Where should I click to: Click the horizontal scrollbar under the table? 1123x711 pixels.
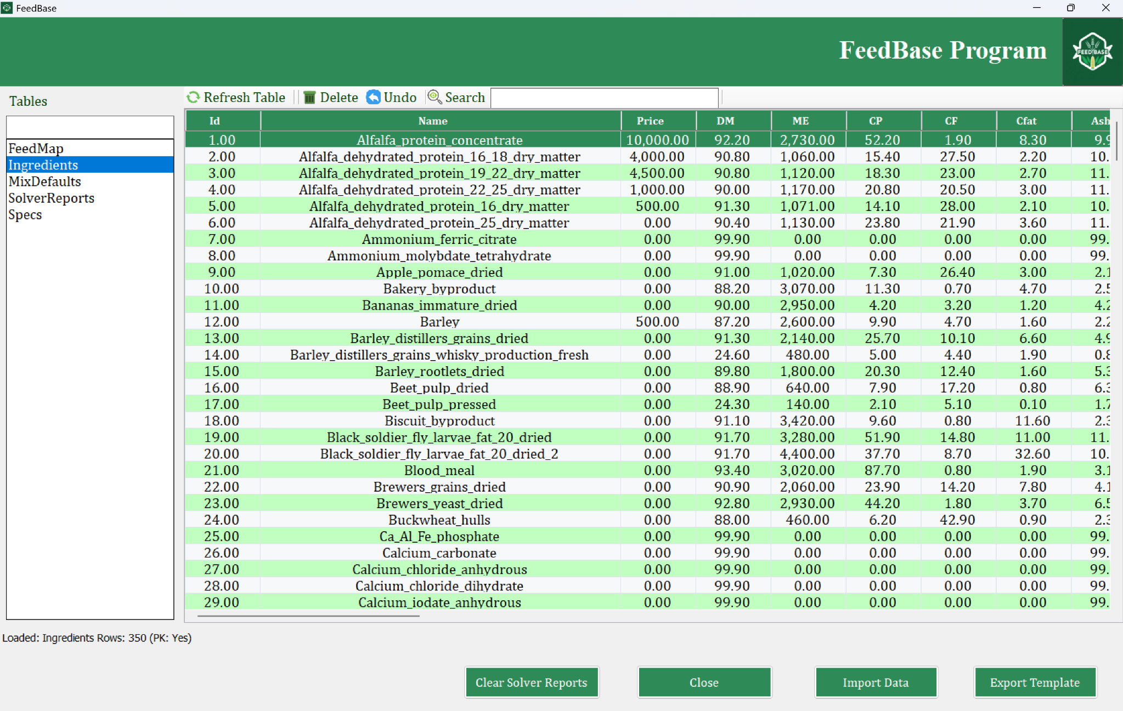click(309, 616)
